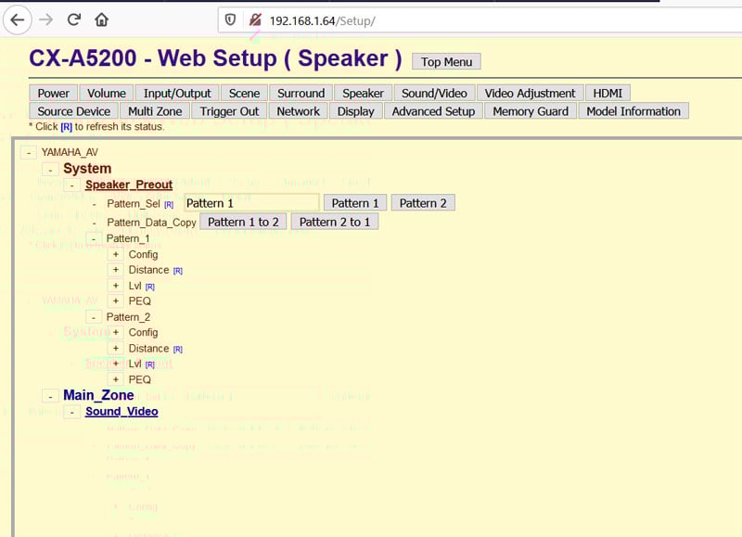Reload the page with refresh icon
This screenshot has width=742, height=537.
[x=74, y=19]
